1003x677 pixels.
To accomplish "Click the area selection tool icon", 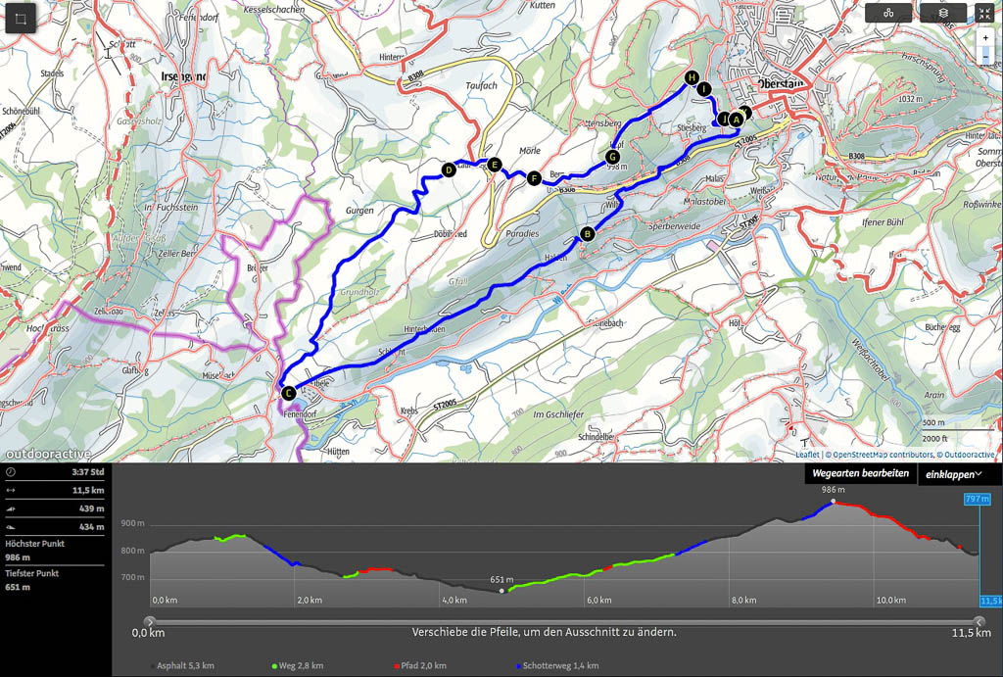I will 21,20.
